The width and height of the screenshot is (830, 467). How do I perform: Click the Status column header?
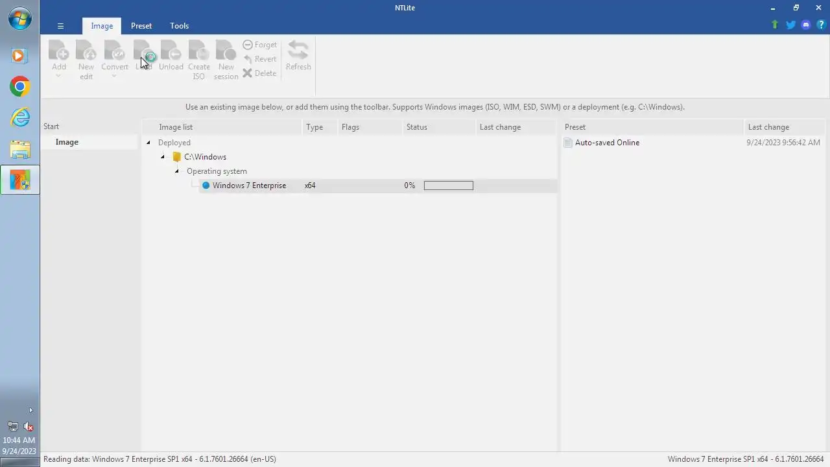coord(439,127)
